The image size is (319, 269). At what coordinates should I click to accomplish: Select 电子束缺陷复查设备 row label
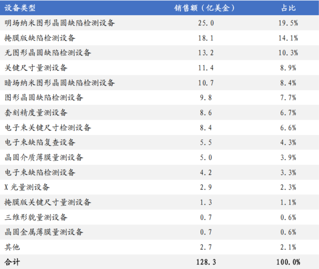point(40,142)
